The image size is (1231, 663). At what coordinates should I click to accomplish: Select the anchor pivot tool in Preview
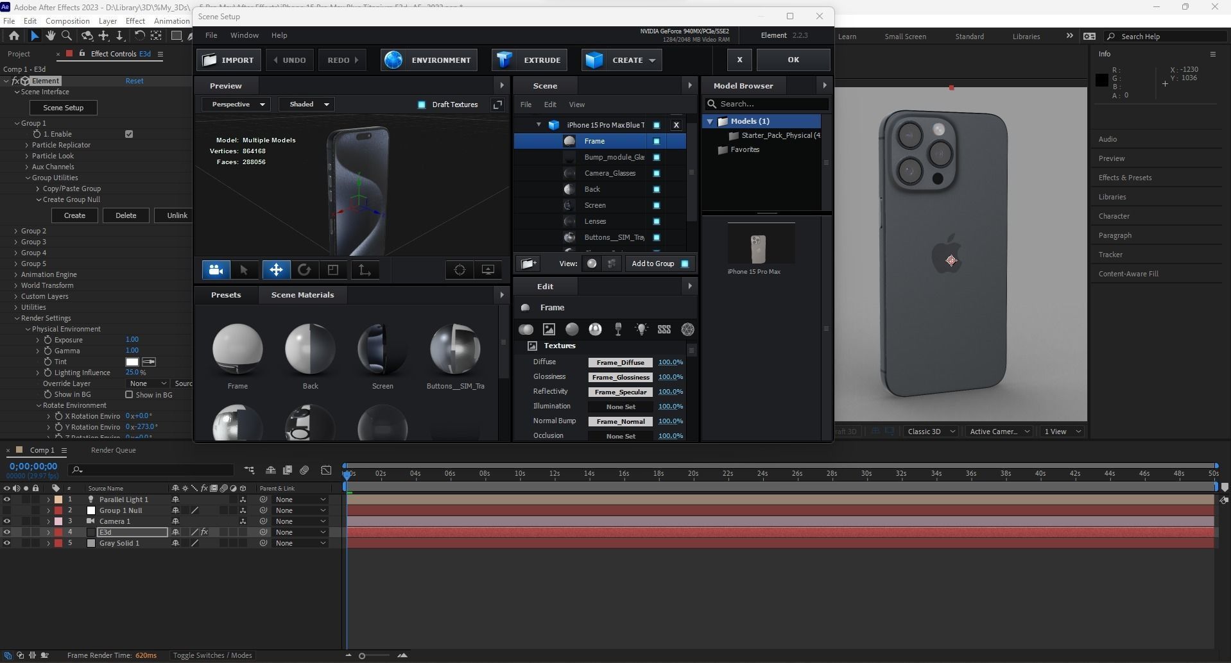[365, 270]
